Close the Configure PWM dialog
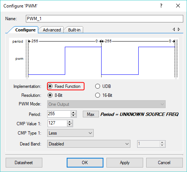The image size is (187, 172). [x=178, y=6]
